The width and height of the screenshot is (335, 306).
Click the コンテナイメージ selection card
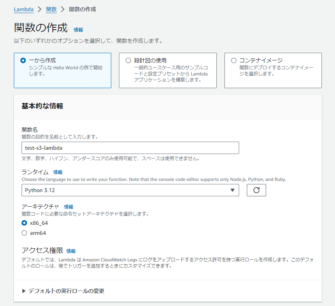coord(273,70)
